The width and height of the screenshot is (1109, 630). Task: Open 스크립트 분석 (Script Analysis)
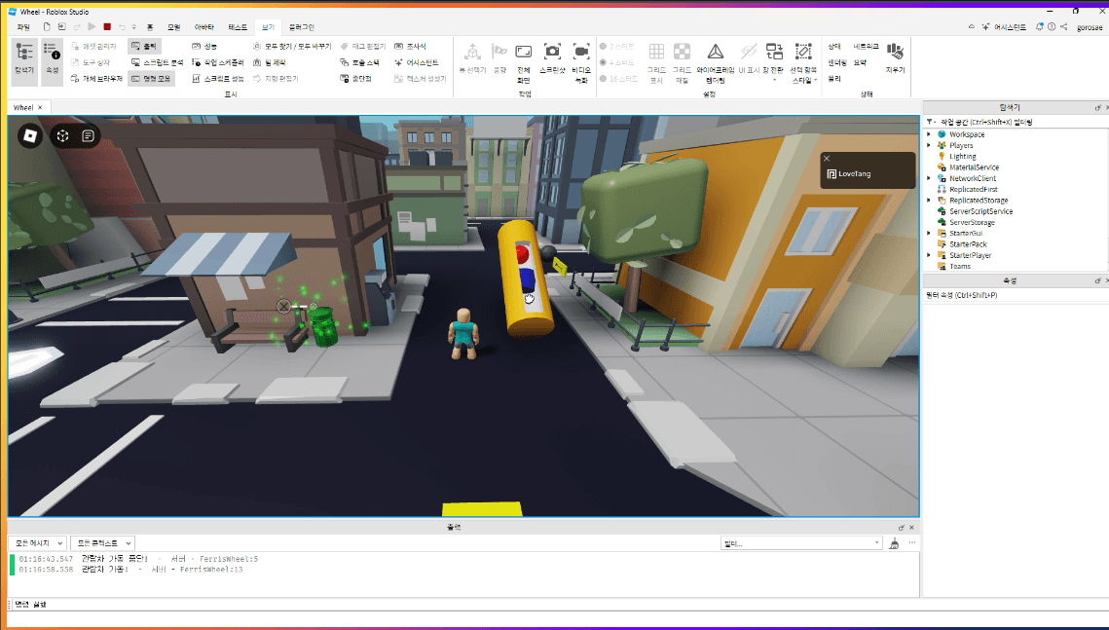tap(157, 62)
